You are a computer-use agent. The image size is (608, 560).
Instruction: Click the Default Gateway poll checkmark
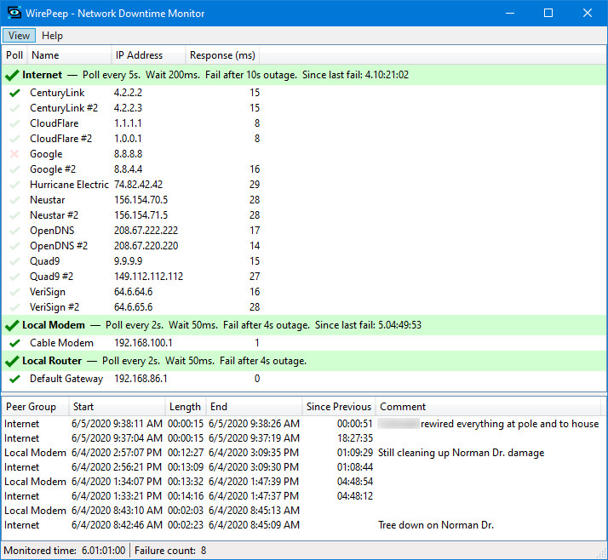pos(14,379)
